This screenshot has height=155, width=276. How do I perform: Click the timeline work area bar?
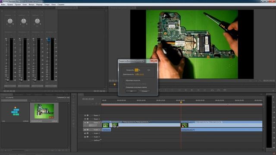click(182, 105)
